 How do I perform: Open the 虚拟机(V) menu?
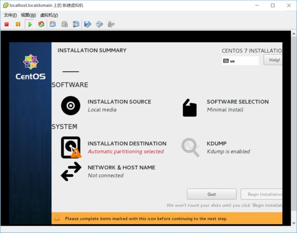pos(49,15)
